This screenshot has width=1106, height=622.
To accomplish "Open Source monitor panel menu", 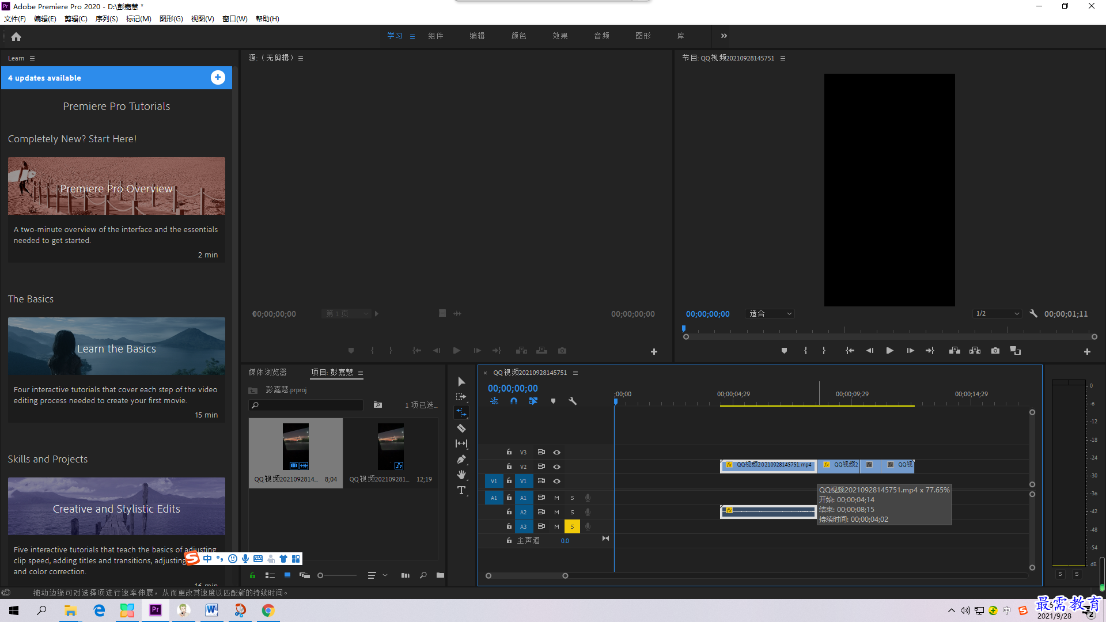I will pos(301,58).
